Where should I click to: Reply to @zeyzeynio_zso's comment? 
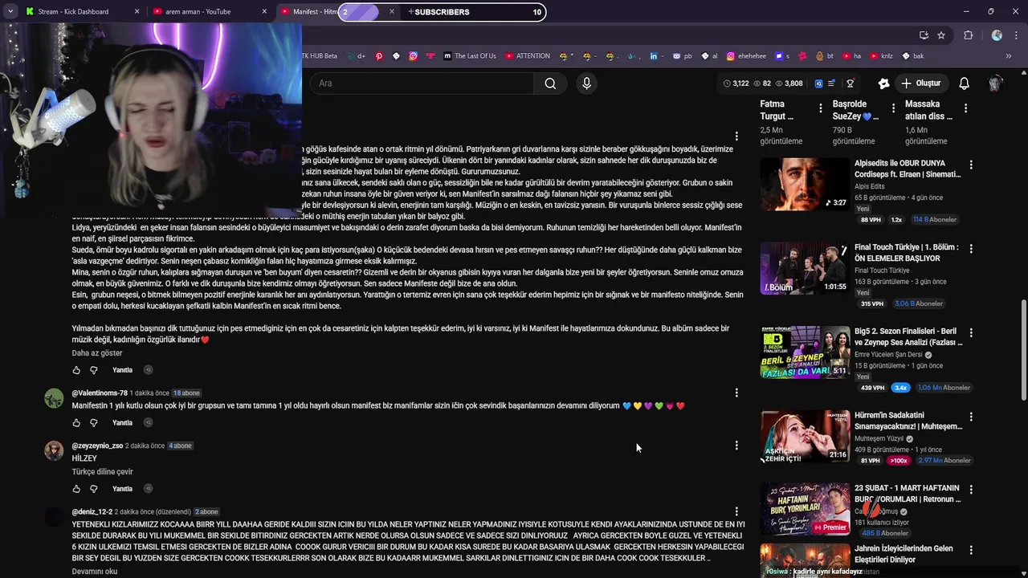tap(122, 489)
